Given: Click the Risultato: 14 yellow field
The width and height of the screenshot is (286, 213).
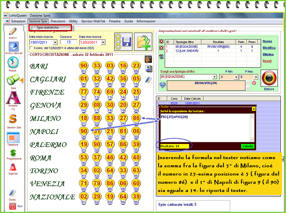Looking at the screenshot, I should click(x=175, y=146).
